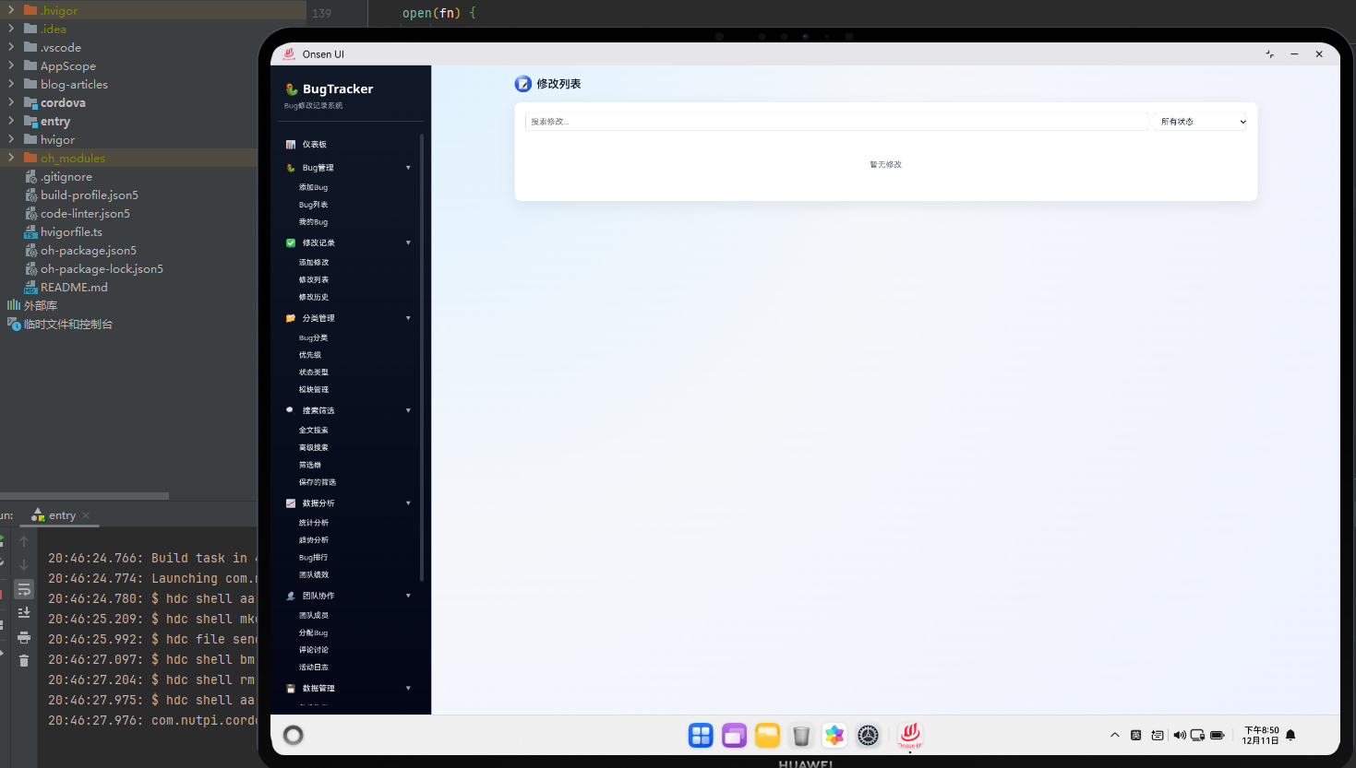
Task: Go to 高级搜索 page
Action: 314,448
